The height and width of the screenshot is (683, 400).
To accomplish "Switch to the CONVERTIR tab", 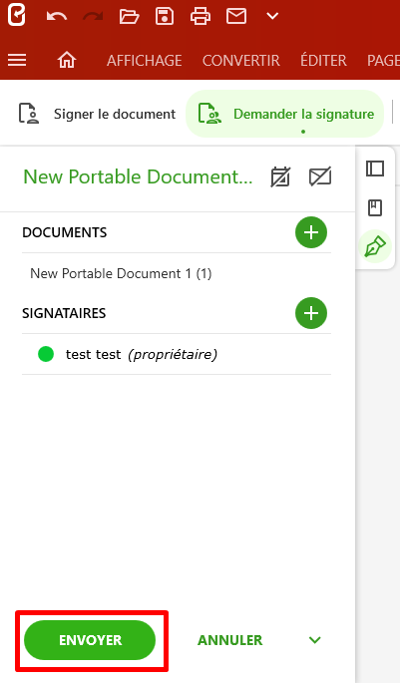I will coord(241,60).
